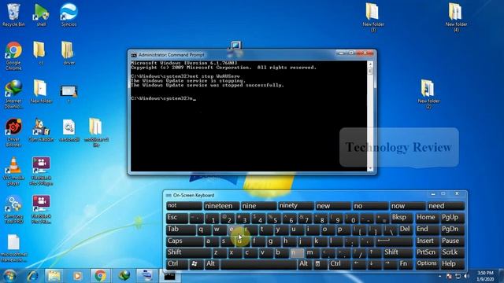Click the Del key on keyboard
The height and width of the screenshot is (283, 504).
click(x=406, y=230)
